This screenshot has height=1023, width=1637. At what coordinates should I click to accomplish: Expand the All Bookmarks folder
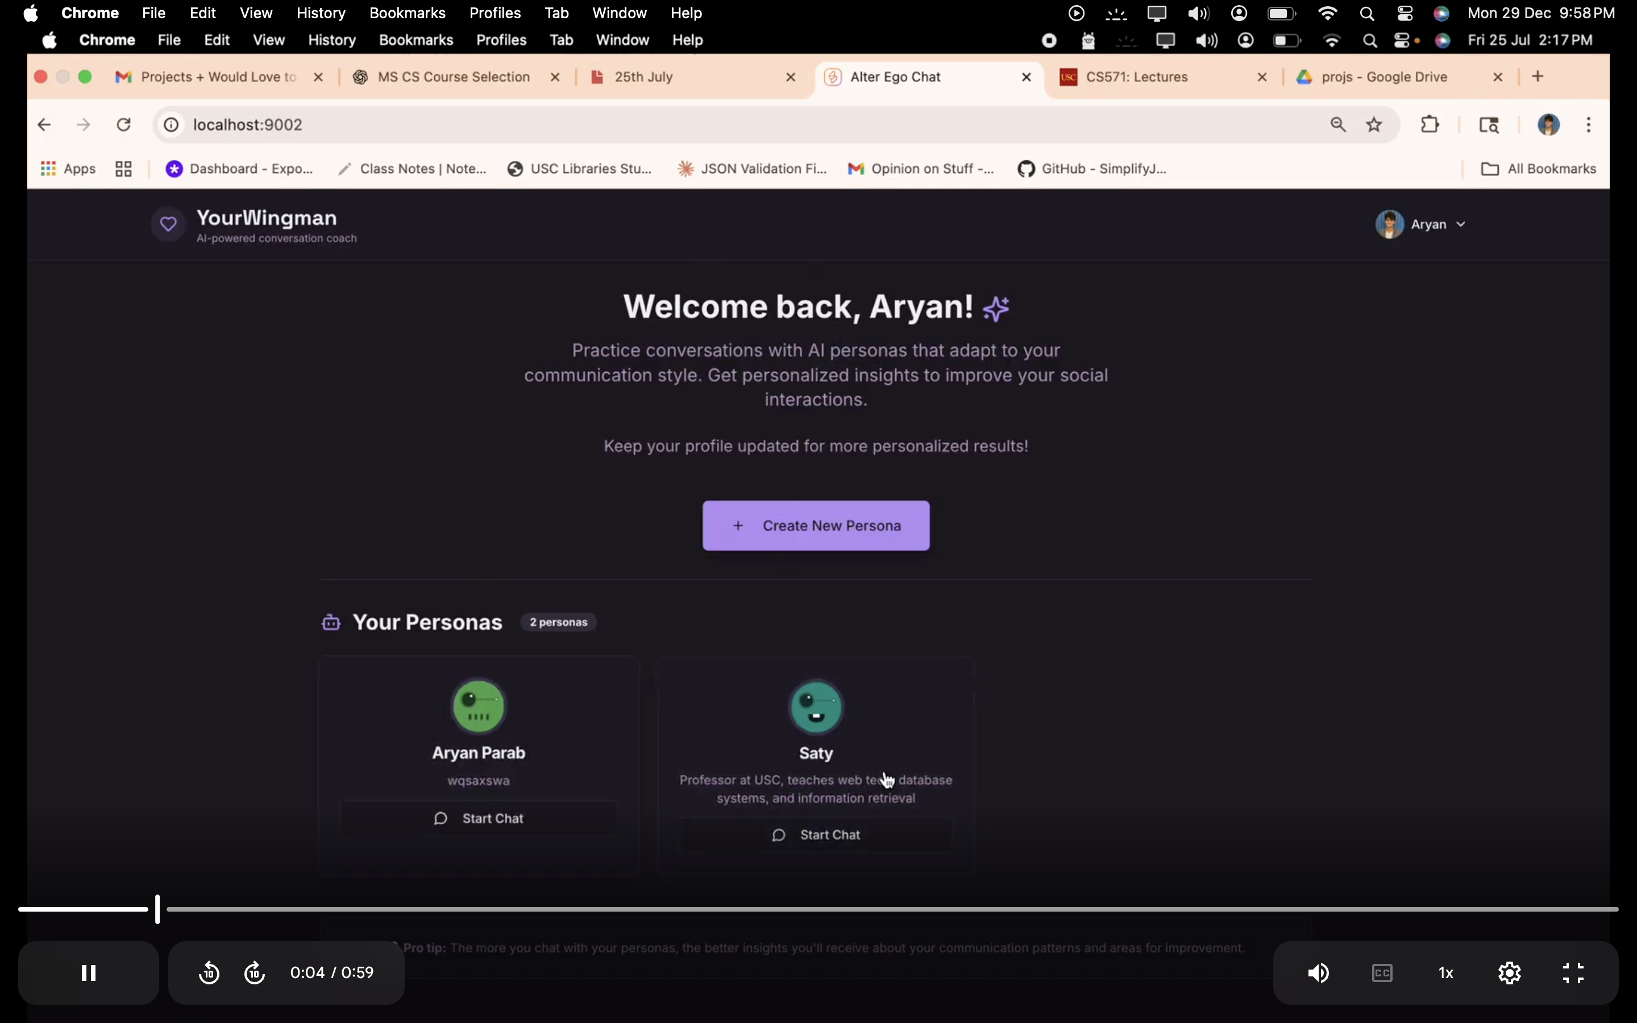pos(1539,168)
